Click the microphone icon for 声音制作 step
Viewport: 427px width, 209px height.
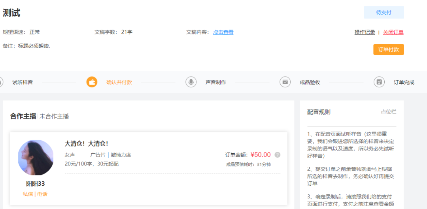pos(191,82)
